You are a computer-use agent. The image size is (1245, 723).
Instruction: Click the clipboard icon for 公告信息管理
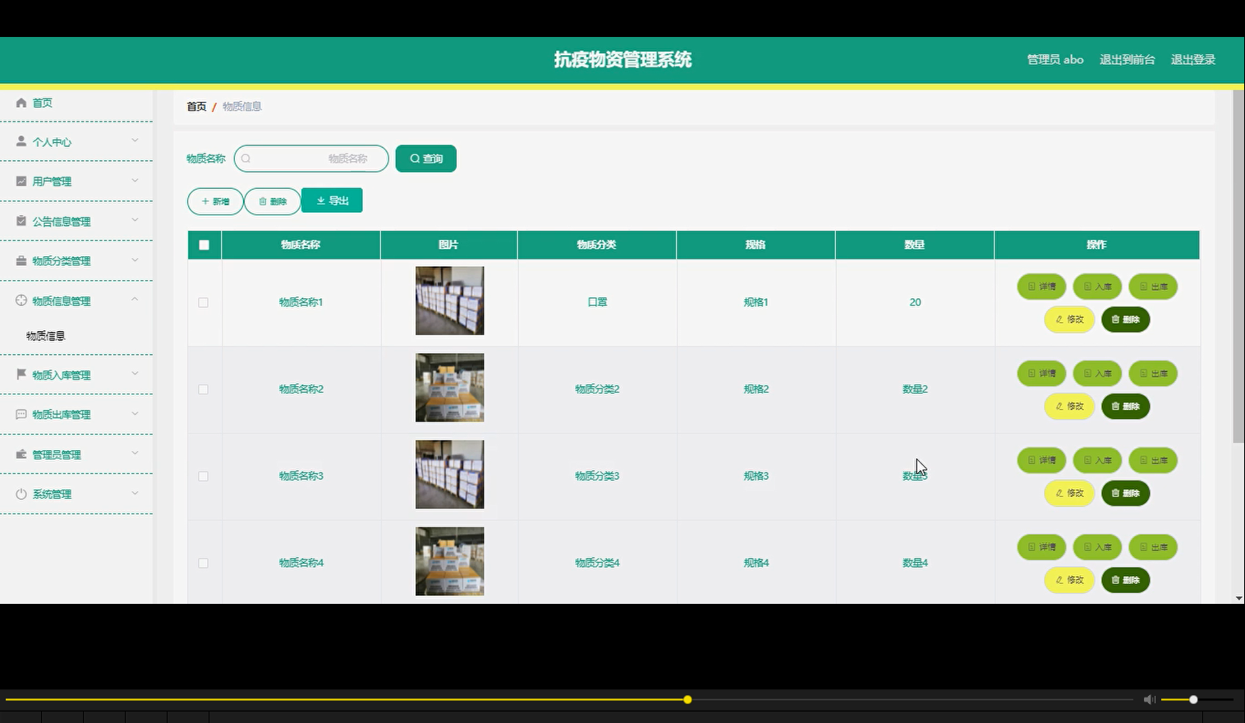coord(21,221)
